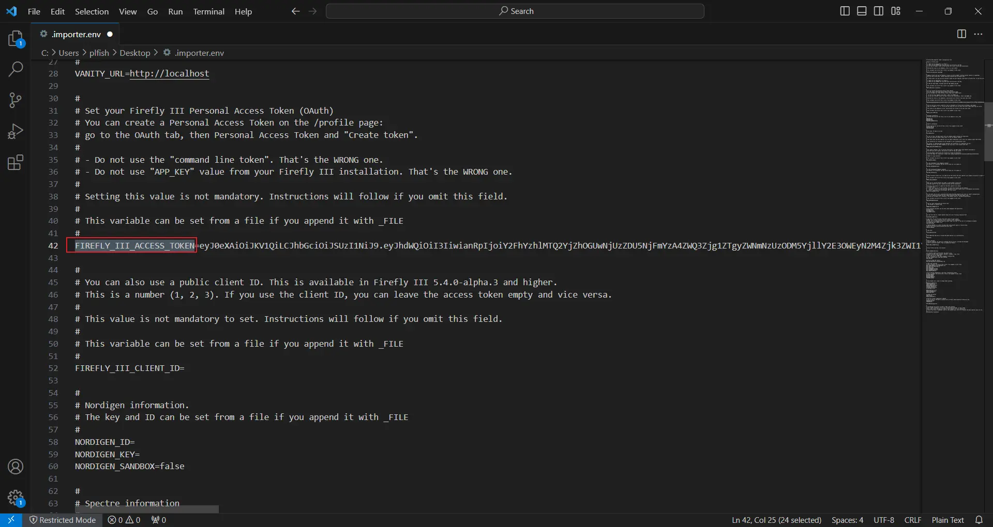Click the remote window indicator icon
The width and height of the screenshot is (993, 527).
(x=11, y=520)
